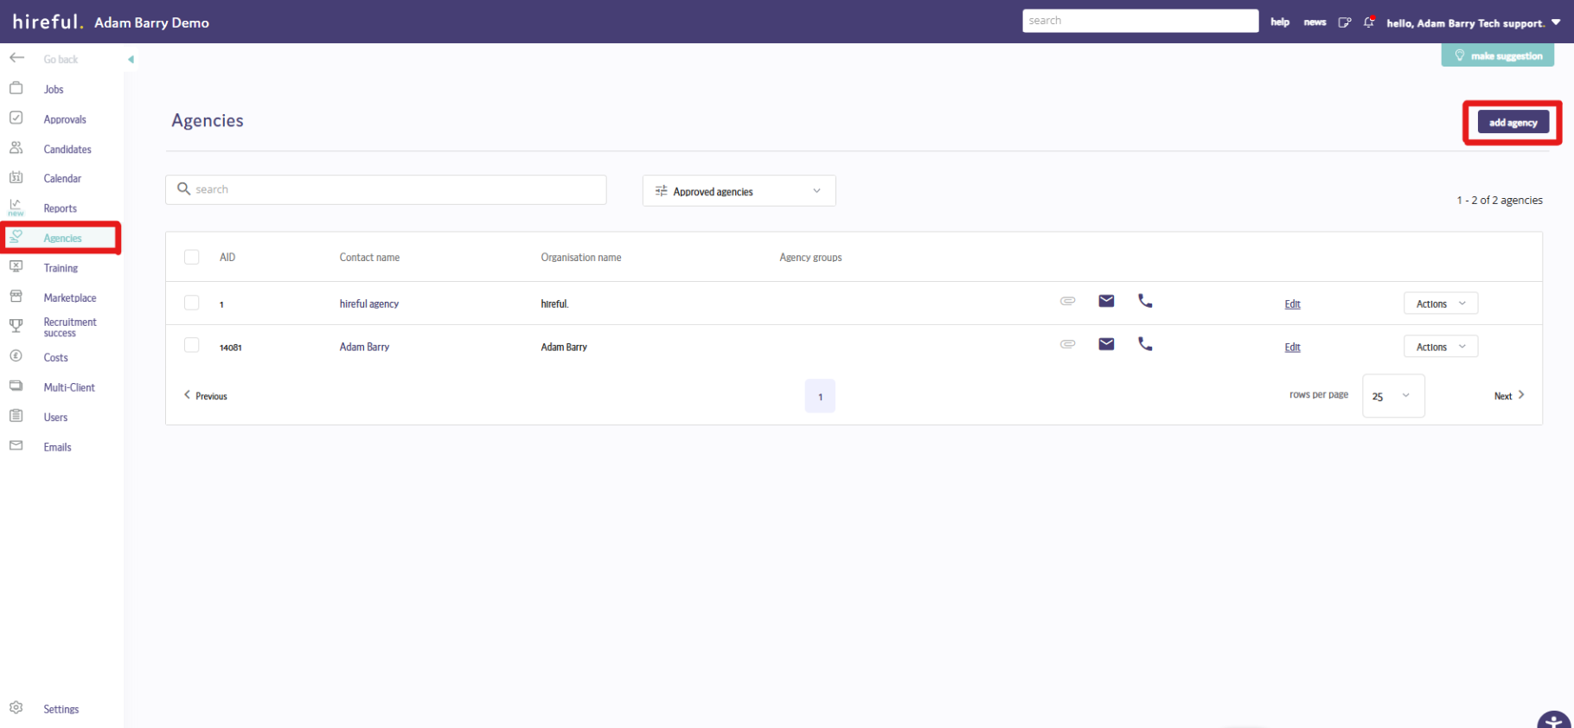1574x728 pixels.
Task: Go to Marketplace in the sidebar
Action: [x=70, y=298]
